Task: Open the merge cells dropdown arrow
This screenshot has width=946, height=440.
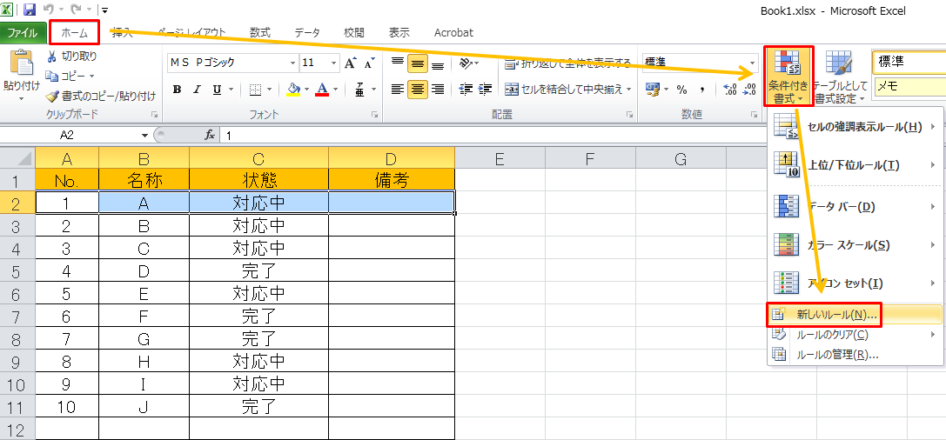Action: pos(629,90)
